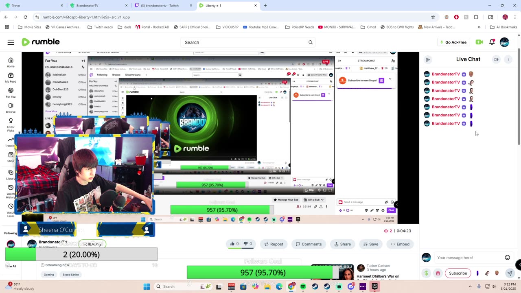Image resolution: width=521 pixels, height=293 pixels.
Task: Collapse the Live Chat panel
Action: (x=428, y=59)
